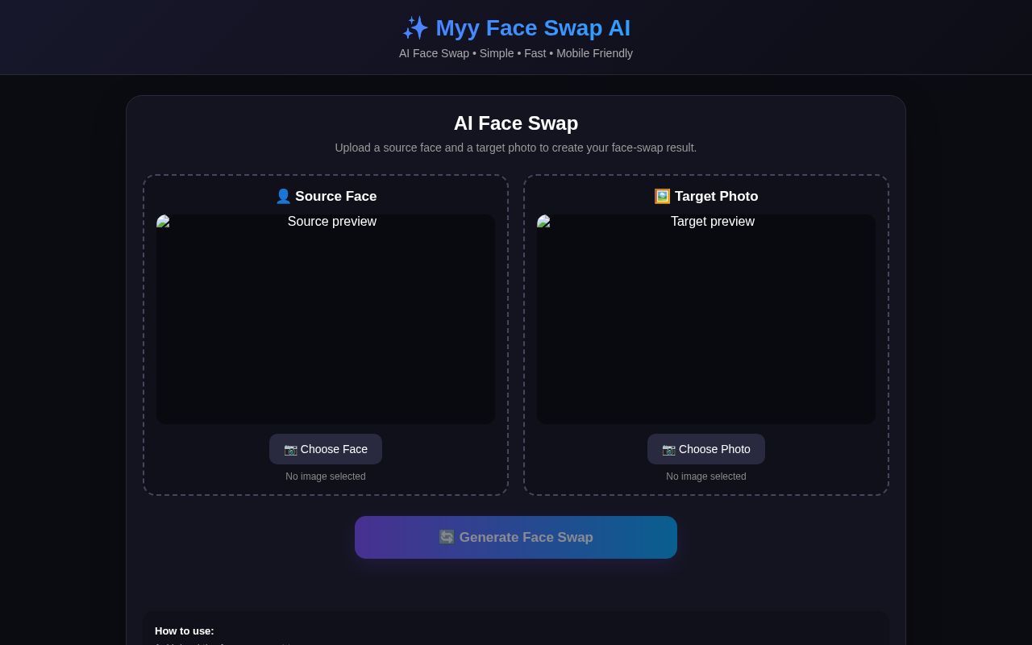The image size is (1032, 645).
Task: Click the refresh icon on Generate button
Action: point(447,537)
